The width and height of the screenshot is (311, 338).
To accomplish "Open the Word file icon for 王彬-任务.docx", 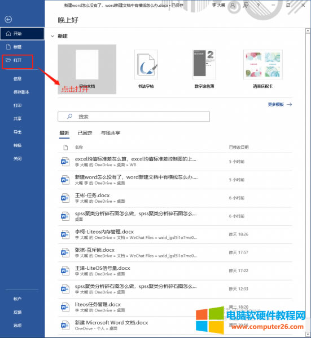I will tap(65, 198).
